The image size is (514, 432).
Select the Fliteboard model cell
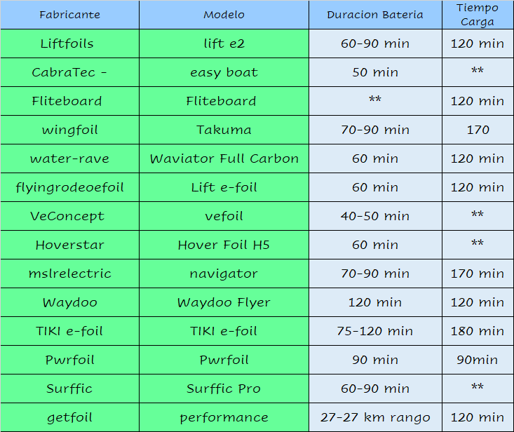224,101
